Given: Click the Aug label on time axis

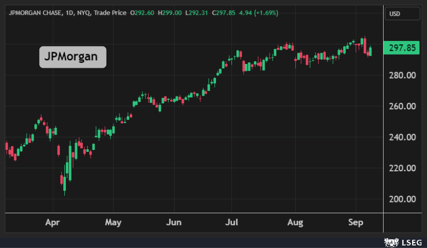Looking at the screenshot, I should pyautogui.click(x=295, y=222).
